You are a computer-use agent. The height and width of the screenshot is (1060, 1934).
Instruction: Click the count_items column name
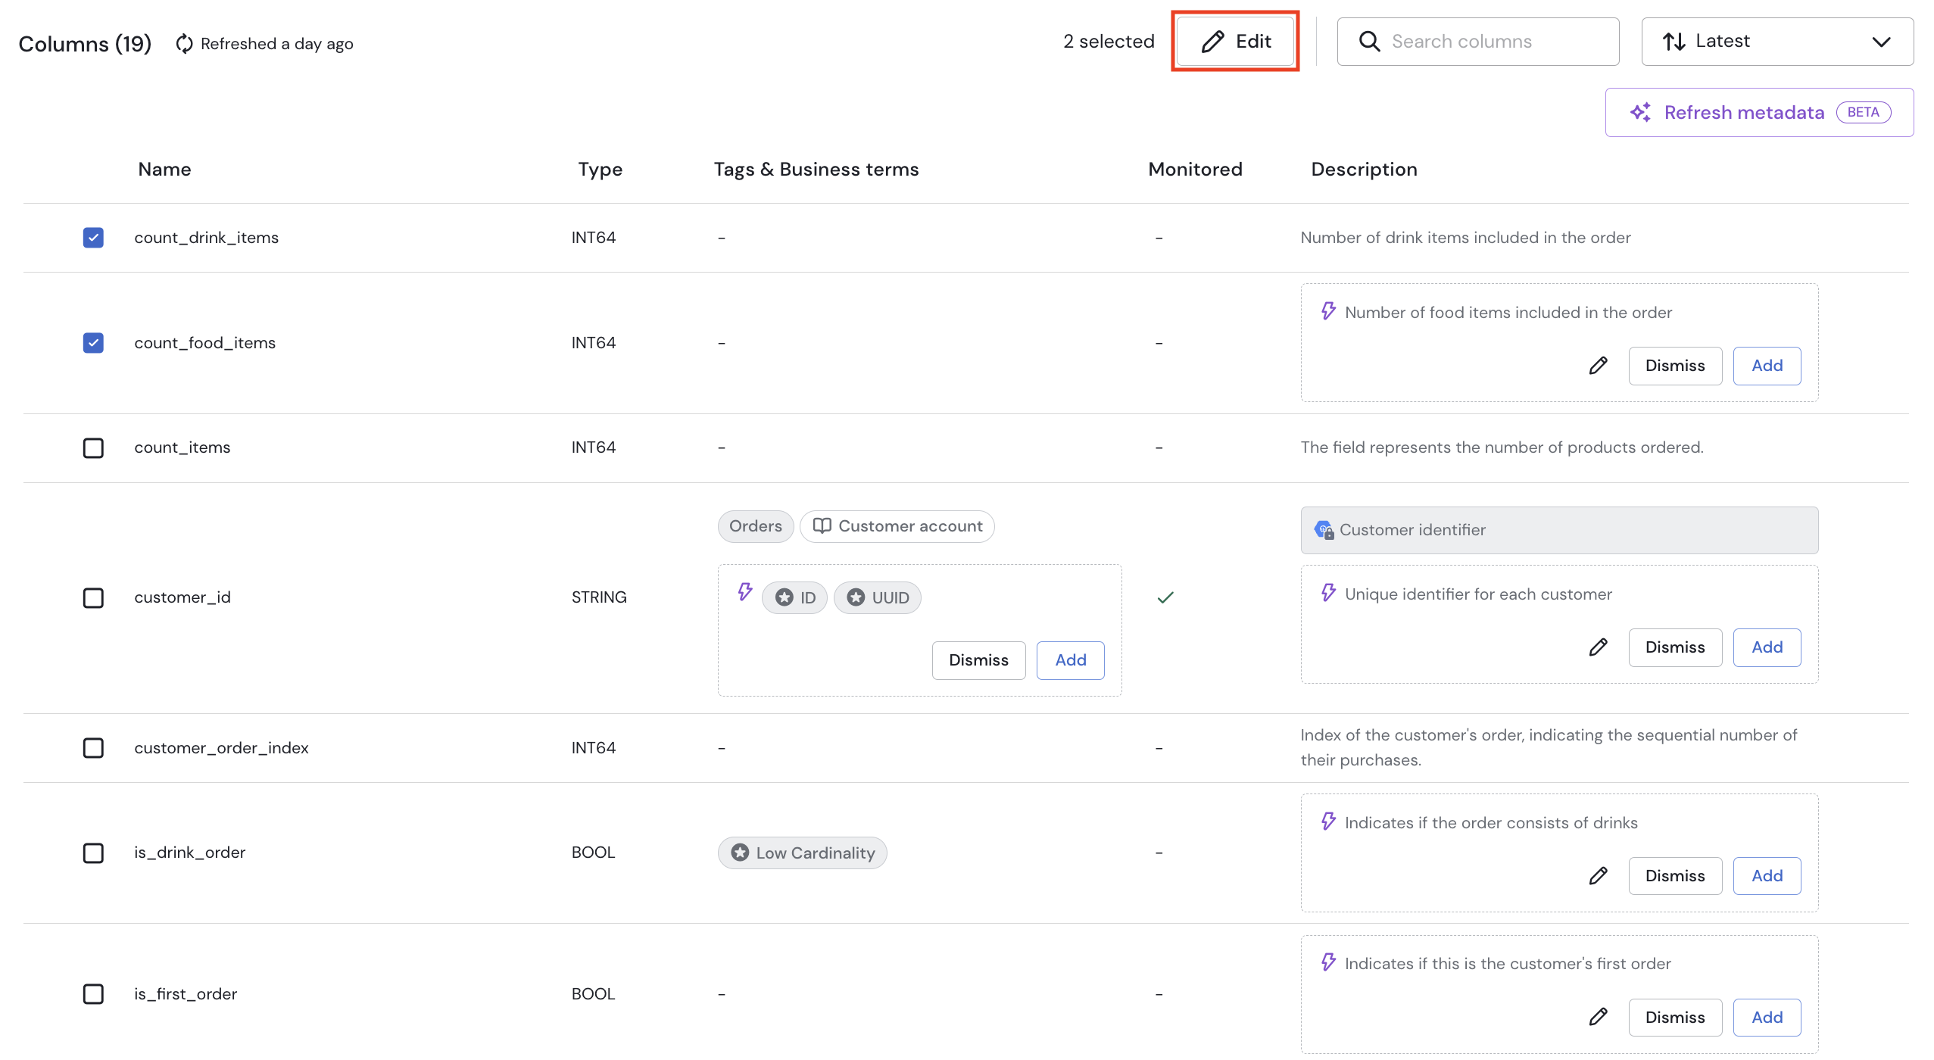tap(182, 447)
